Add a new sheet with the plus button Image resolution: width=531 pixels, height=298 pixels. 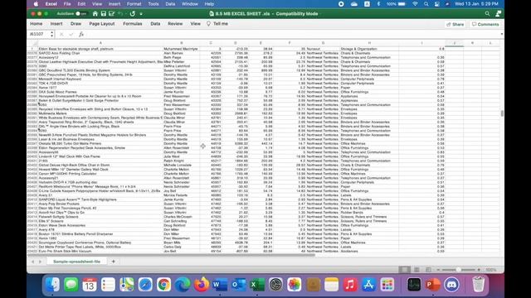click(113, 262)
